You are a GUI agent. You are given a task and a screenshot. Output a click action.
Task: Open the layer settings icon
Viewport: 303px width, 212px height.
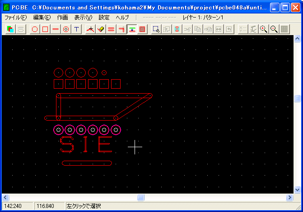(x=10, y=29)
